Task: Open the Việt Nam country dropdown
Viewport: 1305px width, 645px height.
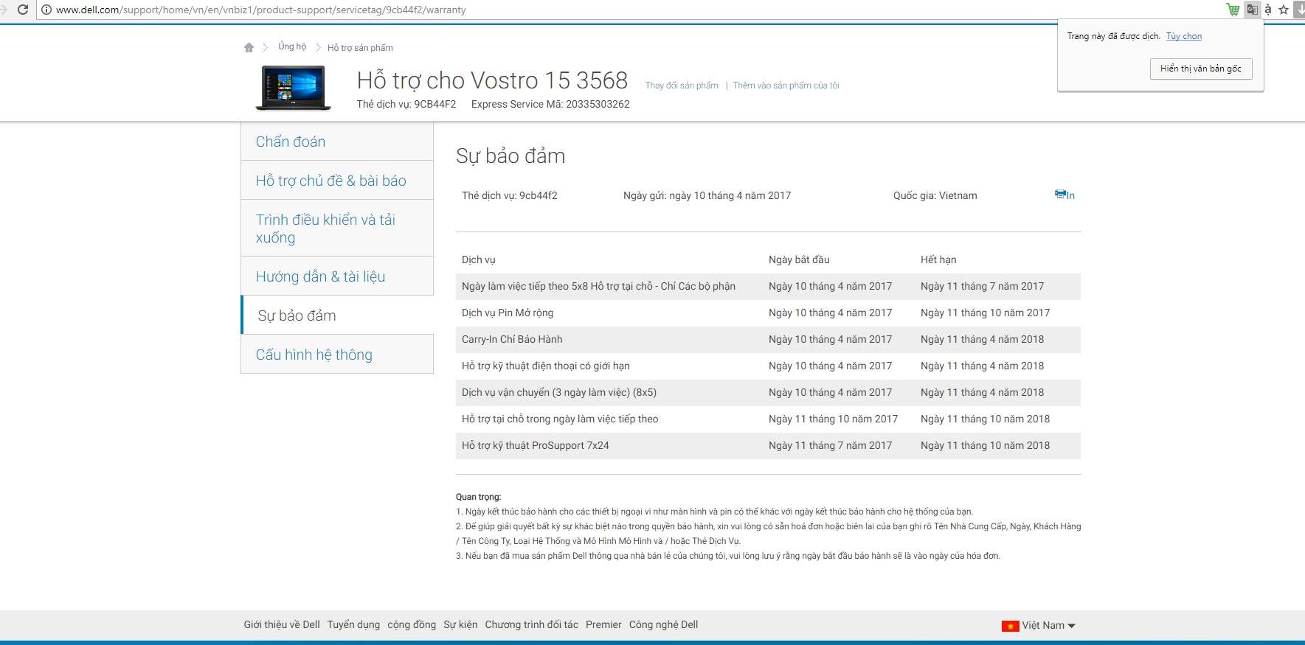Action: (x=1048, y=625)
